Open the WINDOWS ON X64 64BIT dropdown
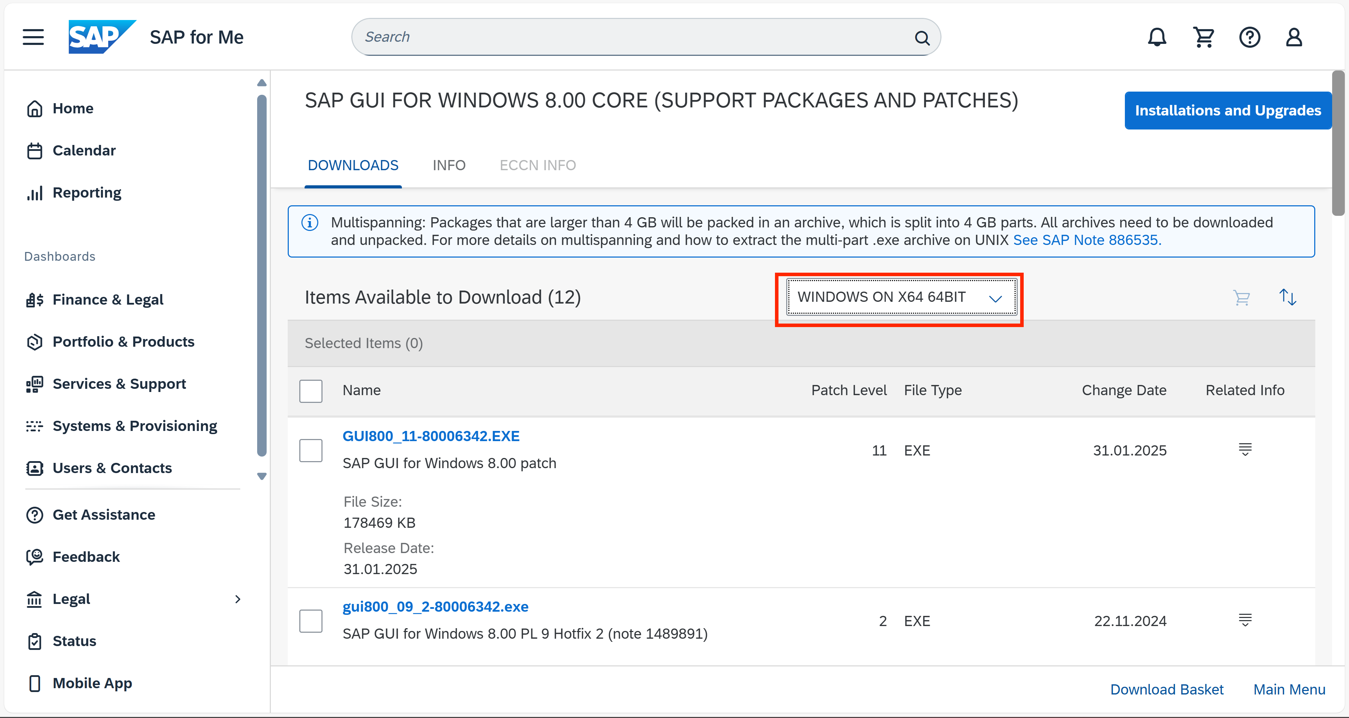Viewport: 1349px width, 718px height. [901, 297]
